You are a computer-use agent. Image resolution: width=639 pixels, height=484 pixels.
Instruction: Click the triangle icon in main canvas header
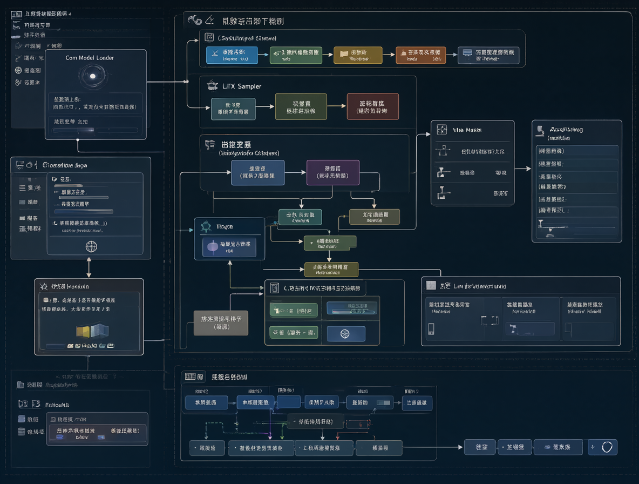click(x=209, y=19)
